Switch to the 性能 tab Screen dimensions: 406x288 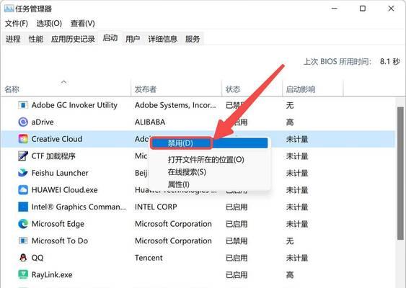[36, 39]
